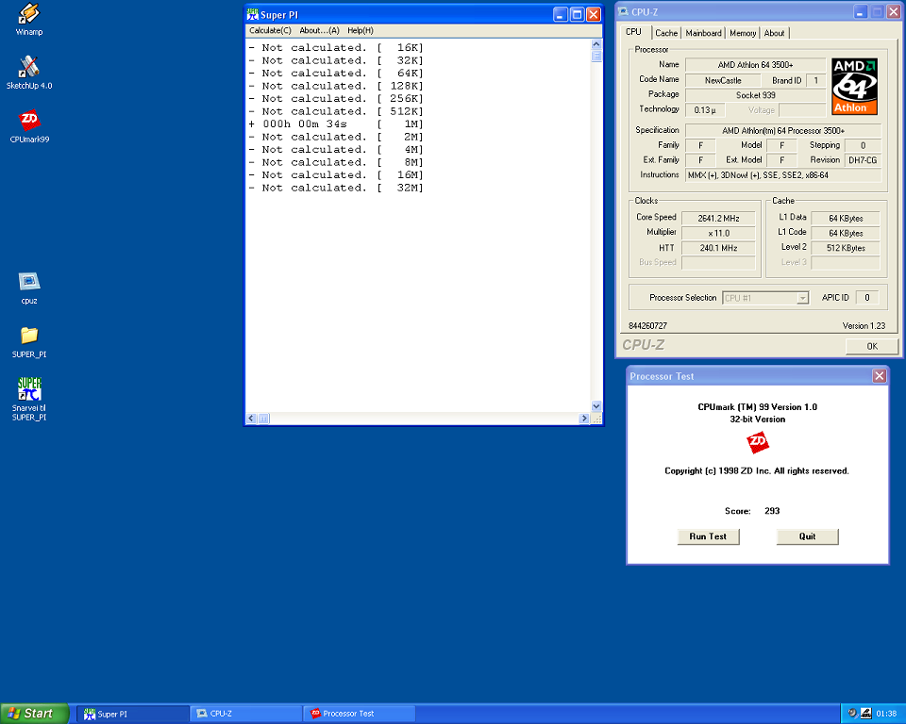Click Quit in Processor Test
Screen dimensions: 906x724
[x=807, y=536]
